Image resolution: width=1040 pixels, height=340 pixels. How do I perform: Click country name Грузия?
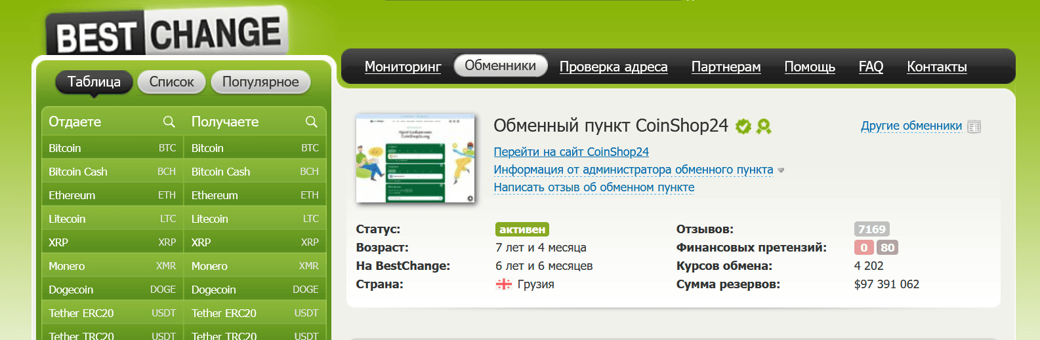tap(536, 284)
